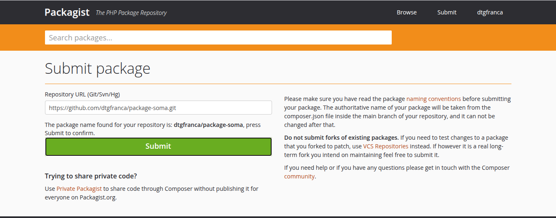556x218 pixels.
Task: Open the Private Packagist link
Action: [79, 189]
